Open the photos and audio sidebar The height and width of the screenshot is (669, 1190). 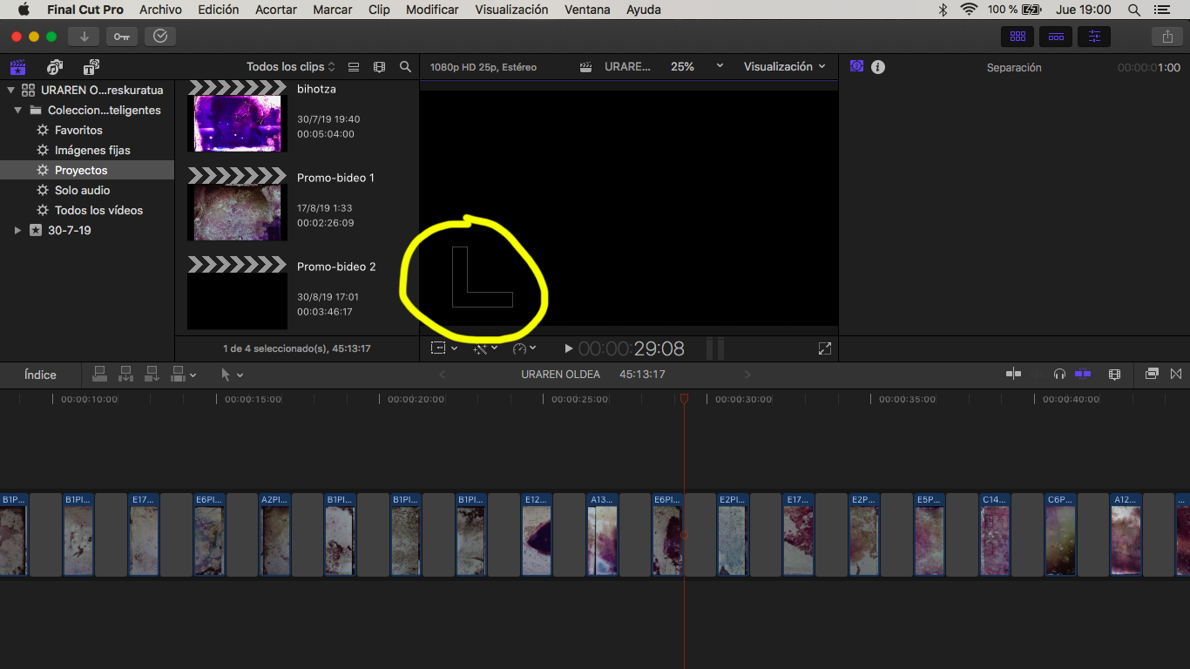click(x=55, y=67)
